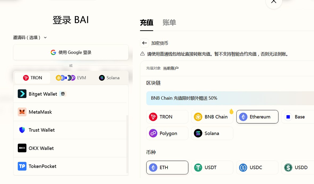Click the USDD coin icon

(288, 168)
